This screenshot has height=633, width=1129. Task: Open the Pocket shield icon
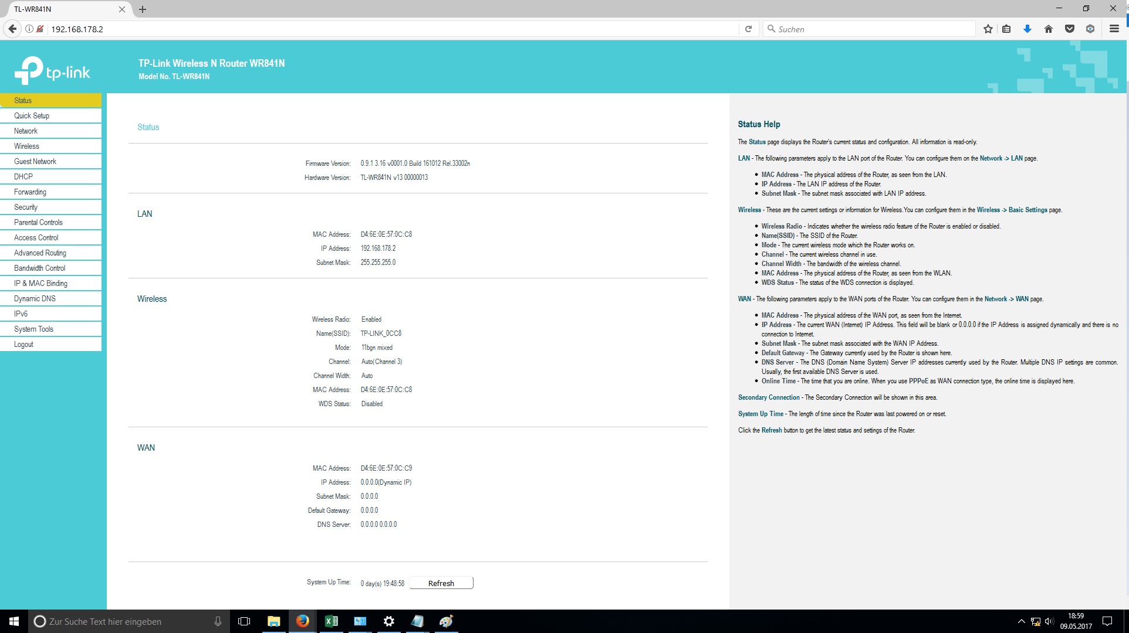point(1069,29)
